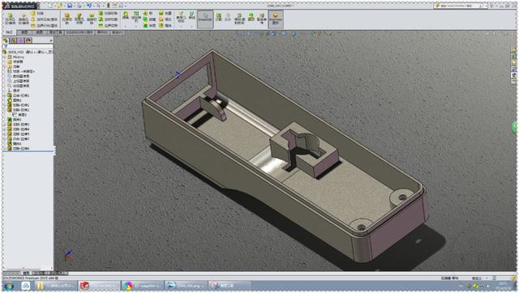Open the Curves tool
This screenshot has height=293, width=519.
pyautogui.click(x=191, y=15)
